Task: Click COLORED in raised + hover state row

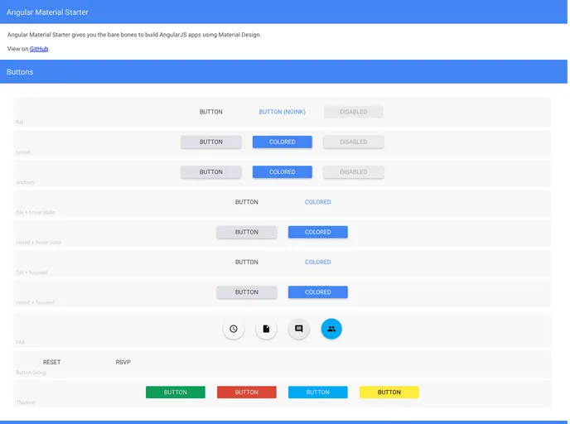Action: click(x=317, y=232)
